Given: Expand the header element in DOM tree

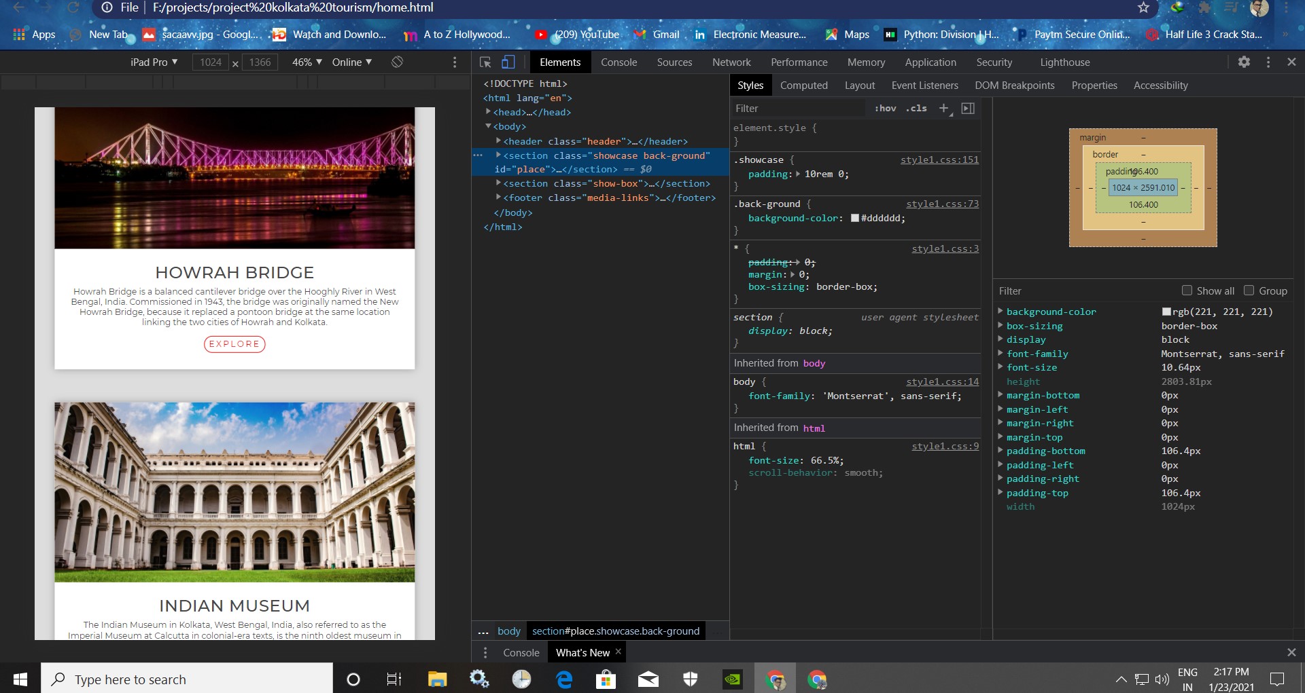Looking at the screenshot, I should pyautogui.click(x=498, y=141).
